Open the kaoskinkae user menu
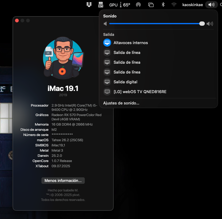 point(193,5)
